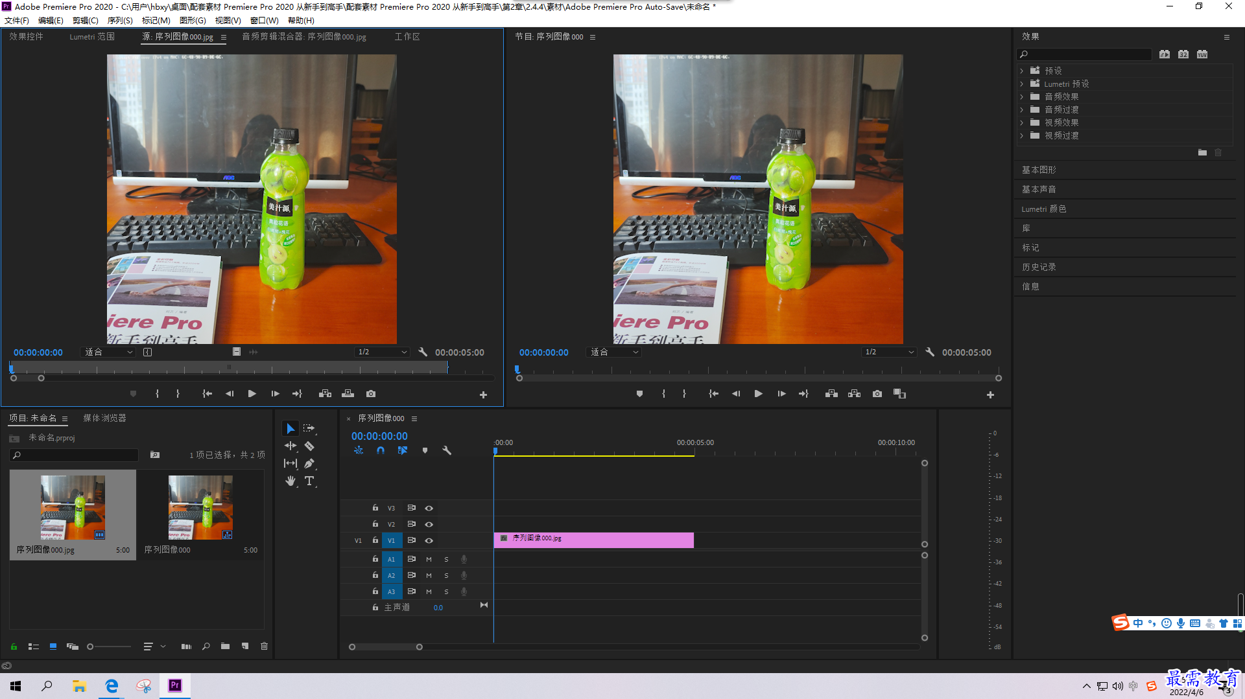Create new bin in Project panel
Viewport: 1245px width, 699px height.
[x=225, y=646]
